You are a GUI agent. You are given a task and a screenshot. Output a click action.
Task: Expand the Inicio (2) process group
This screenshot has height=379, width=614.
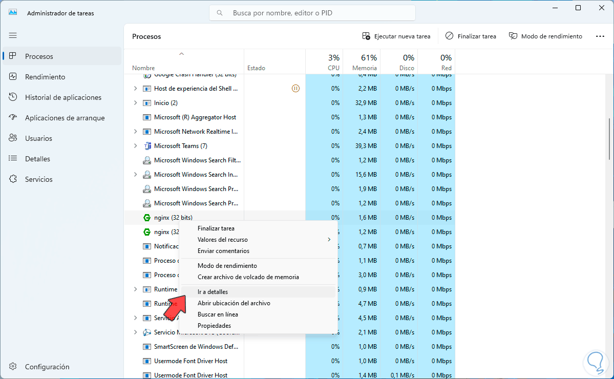coord(135,103)
